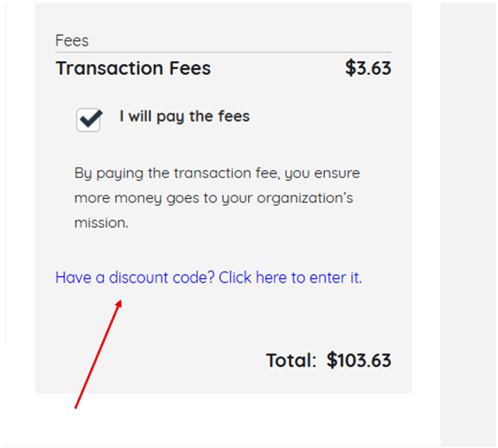The width and height of the screenshot is (498, 448).
Task: Click the "Total:" label
Action: [x=290, y=360]
